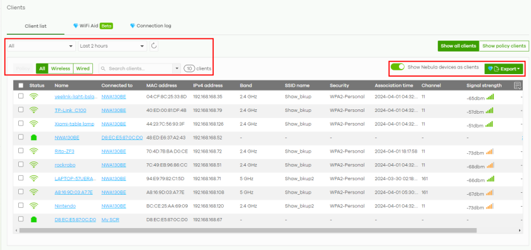Click signal bars icon next to -67dbm
This screenshot has width=531, height=250.
coord(490,192)
